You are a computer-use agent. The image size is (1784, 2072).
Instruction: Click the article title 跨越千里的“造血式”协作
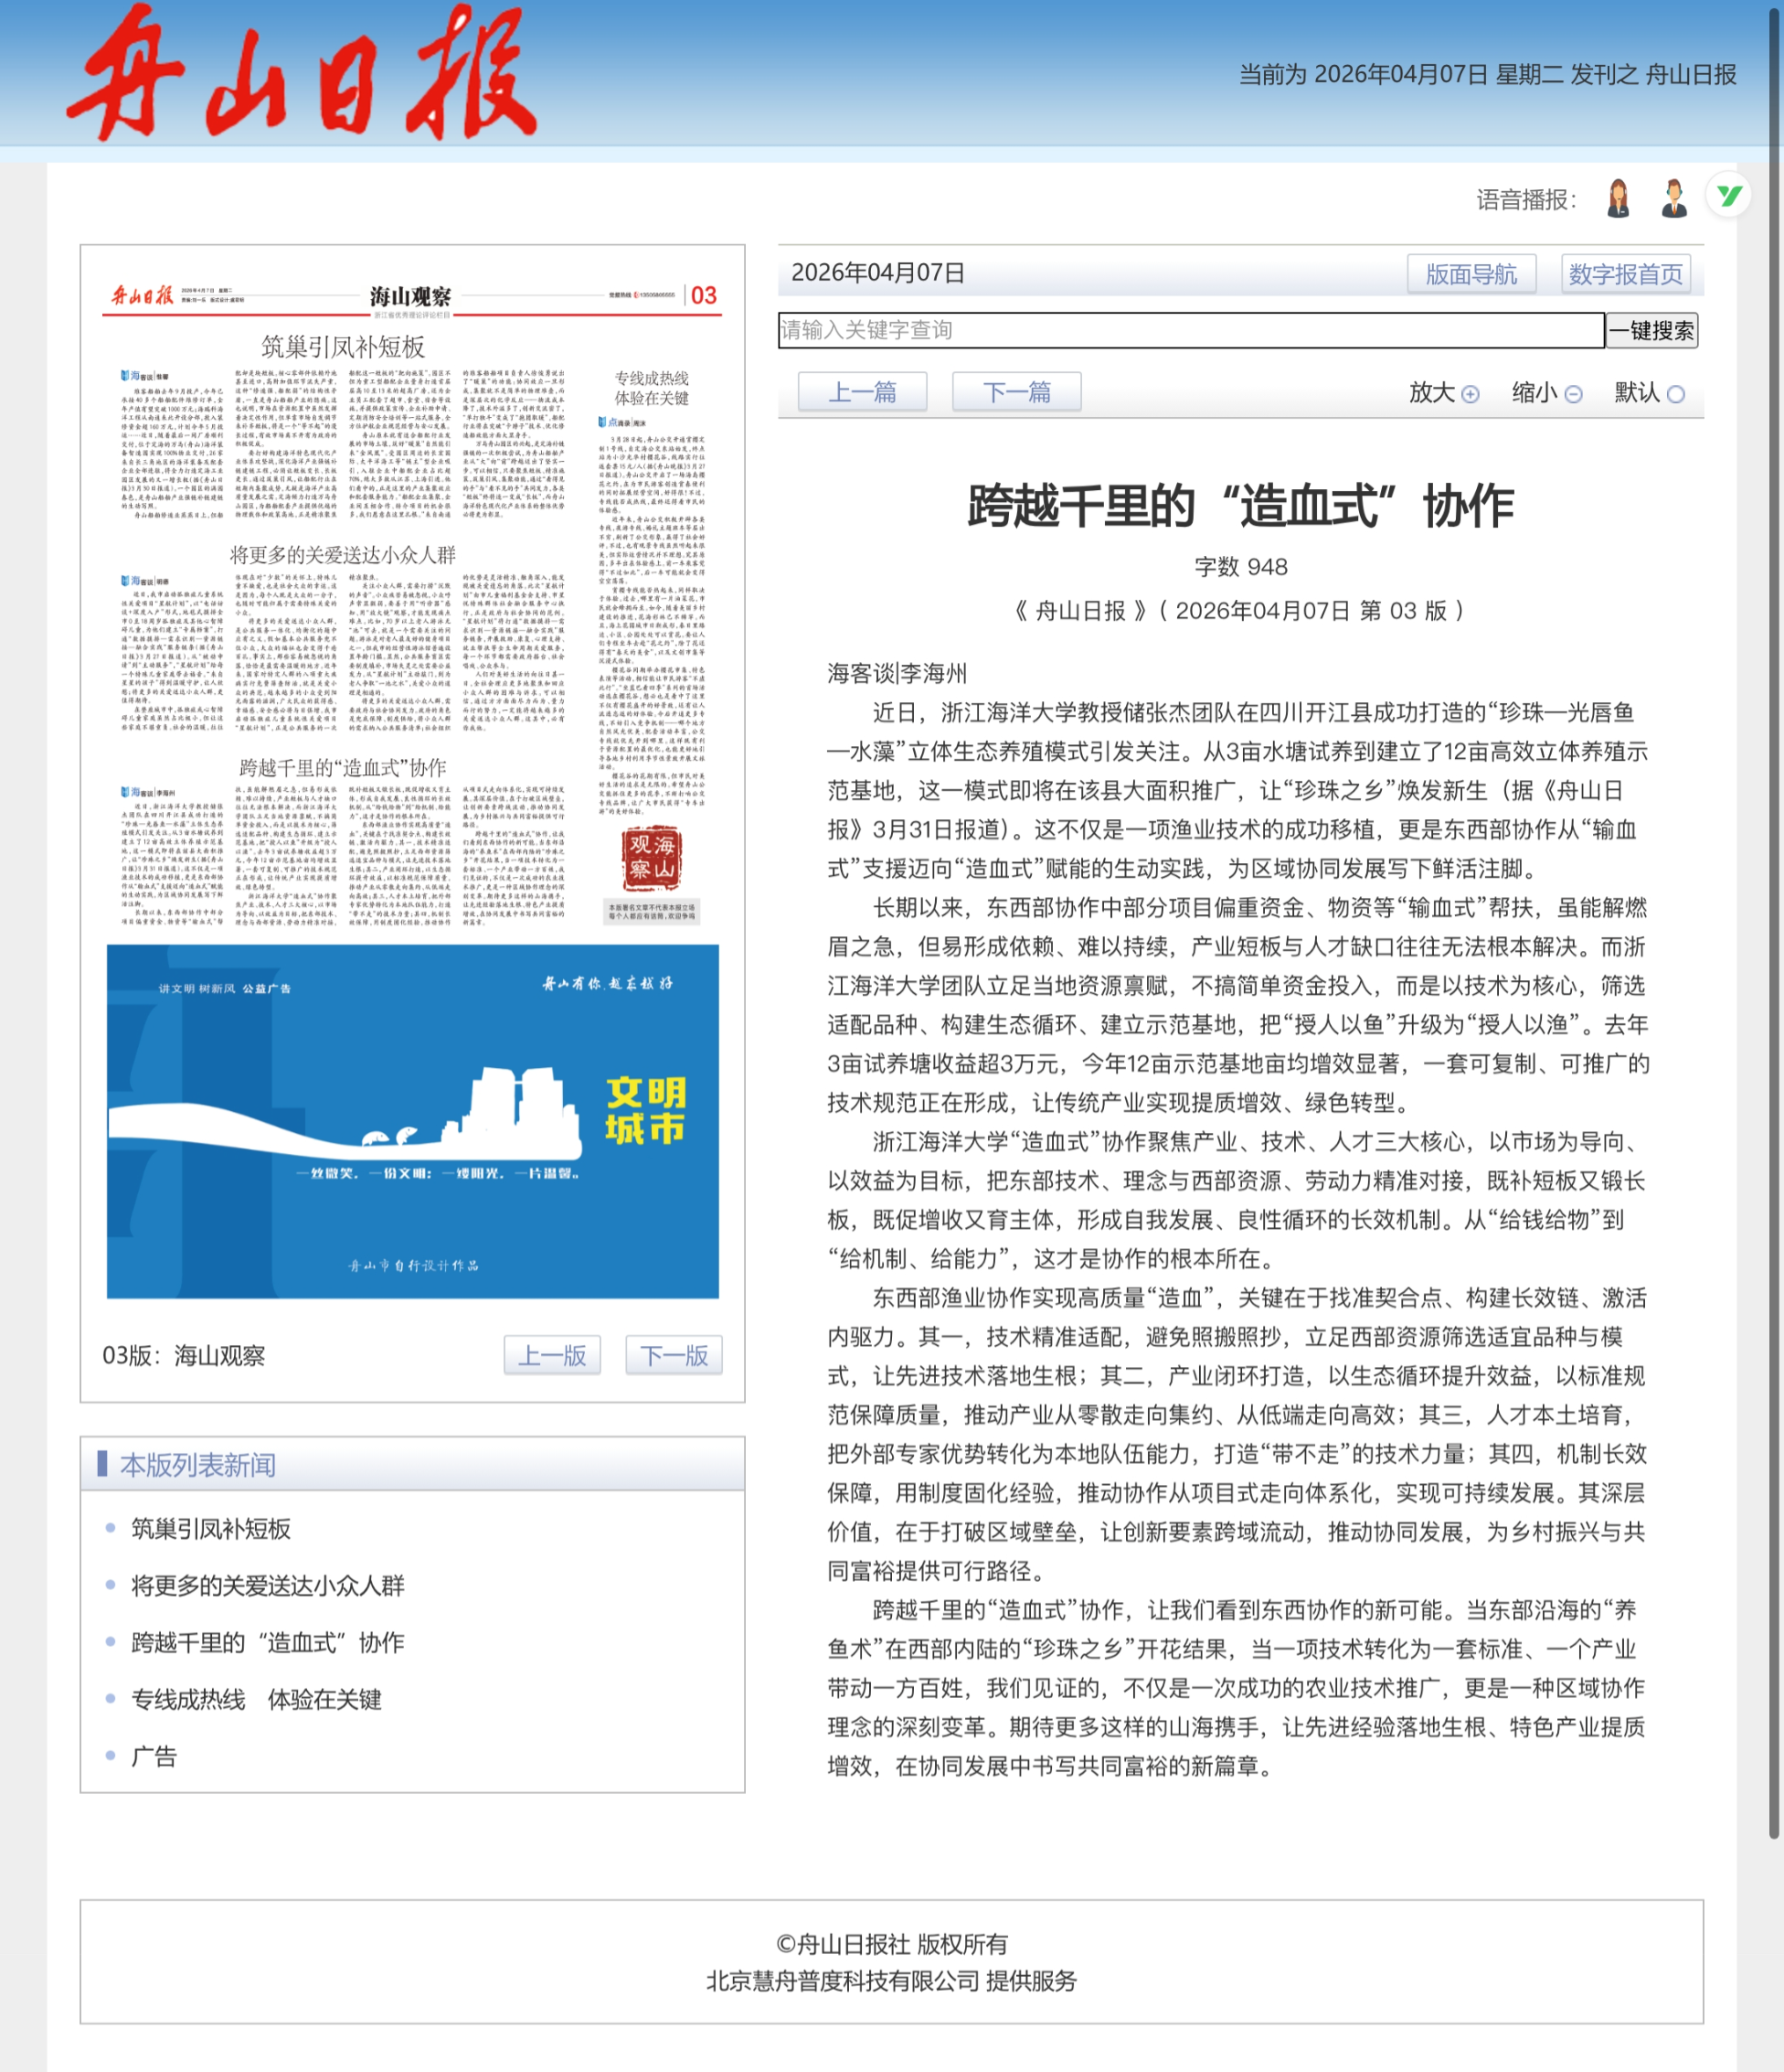point(1240,505)
